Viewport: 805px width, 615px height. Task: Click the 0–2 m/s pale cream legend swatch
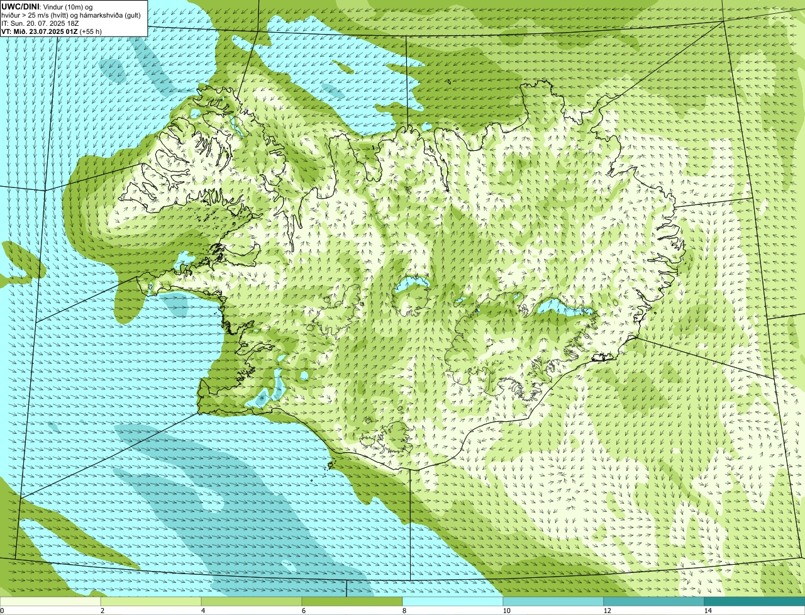coord(50,601)
